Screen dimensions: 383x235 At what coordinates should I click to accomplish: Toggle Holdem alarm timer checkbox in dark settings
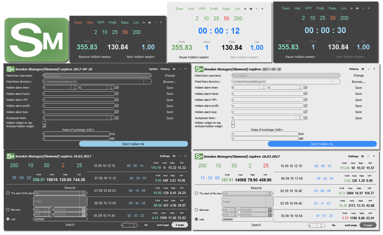click(117, 87)
